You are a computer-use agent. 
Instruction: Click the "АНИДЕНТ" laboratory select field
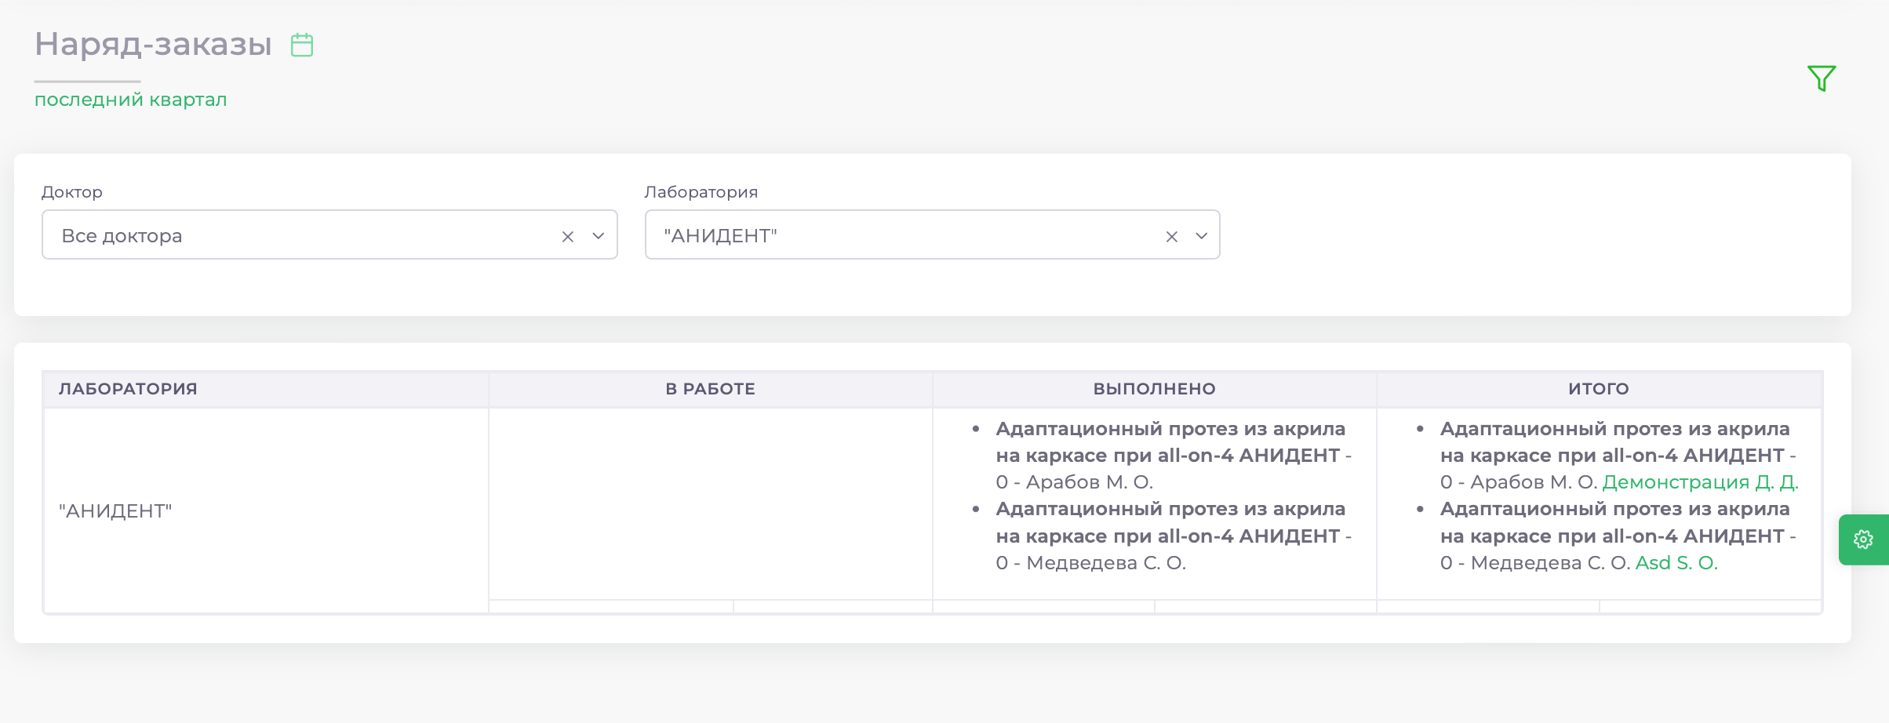point(932,234)
